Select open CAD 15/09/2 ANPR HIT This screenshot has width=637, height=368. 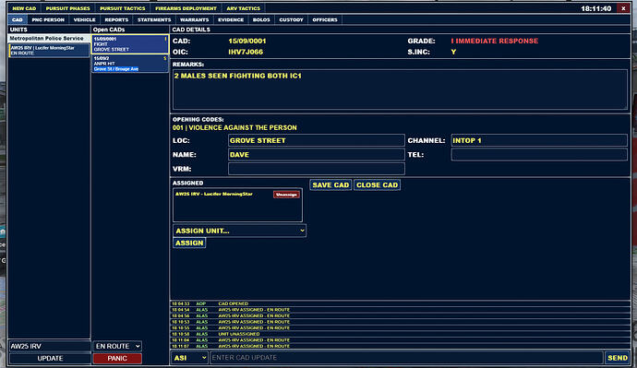[130, 64]
